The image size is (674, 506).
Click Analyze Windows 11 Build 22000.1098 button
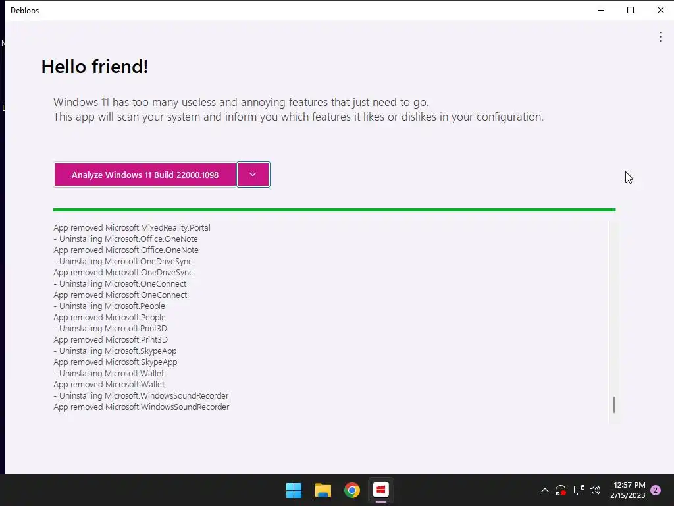(145, 175)
